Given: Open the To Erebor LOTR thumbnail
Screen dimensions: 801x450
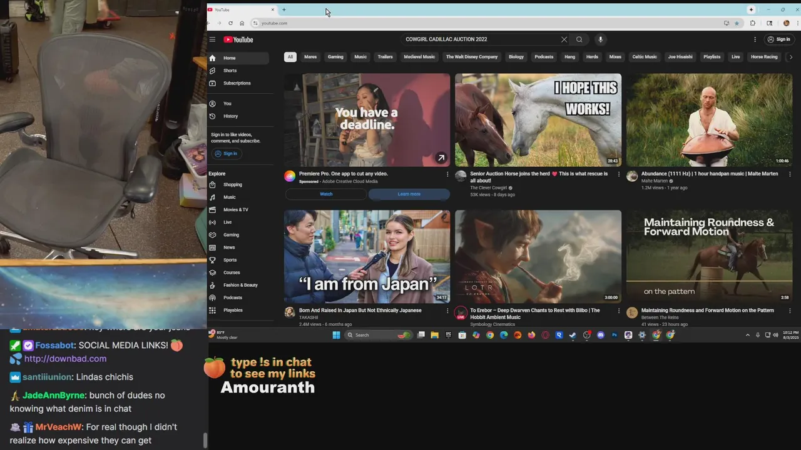Looking at the screenshot, I should point(538,256).
